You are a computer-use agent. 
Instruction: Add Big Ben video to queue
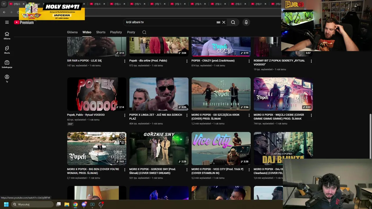point(122,143)
